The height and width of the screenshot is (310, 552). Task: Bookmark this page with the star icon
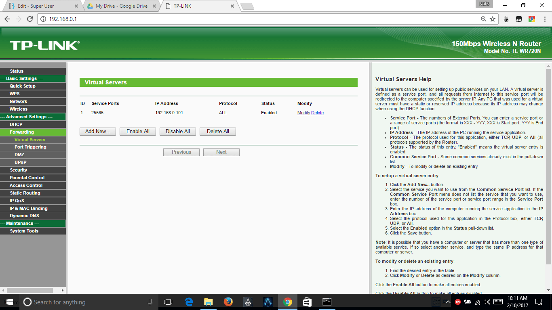(x=493, y=19)
